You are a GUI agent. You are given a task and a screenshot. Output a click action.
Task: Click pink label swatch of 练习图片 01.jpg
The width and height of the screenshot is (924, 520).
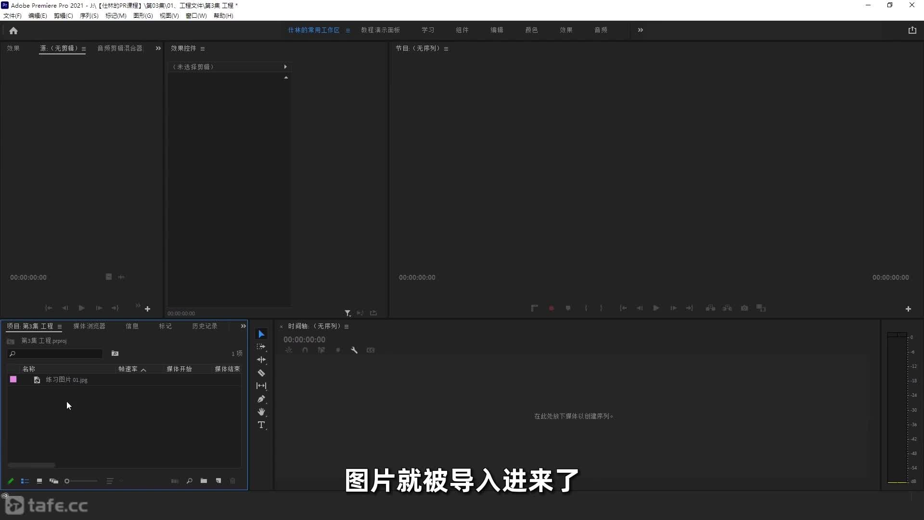(x=13, y=379)
